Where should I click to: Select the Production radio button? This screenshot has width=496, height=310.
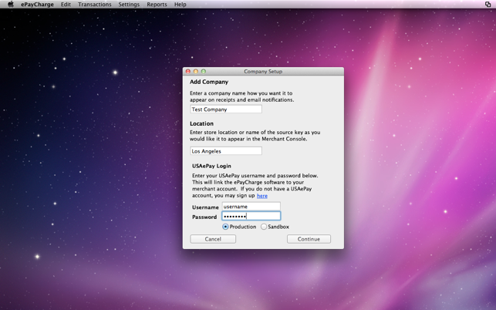coord(225,227)
